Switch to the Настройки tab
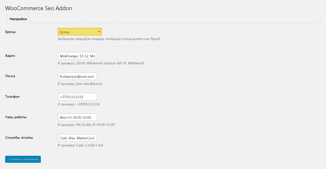326x169 pixels. click(x=18, y=19)
